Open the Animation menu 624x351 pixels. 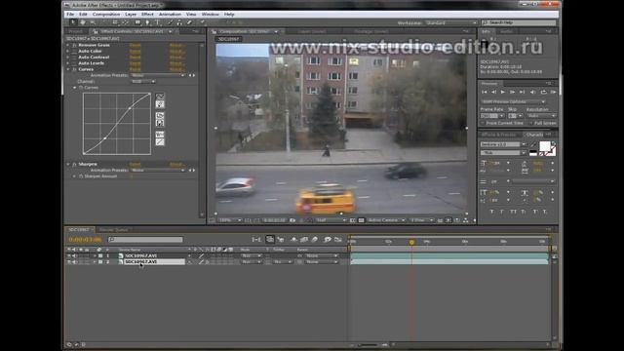pyautogui.click(x=170, y=15)
